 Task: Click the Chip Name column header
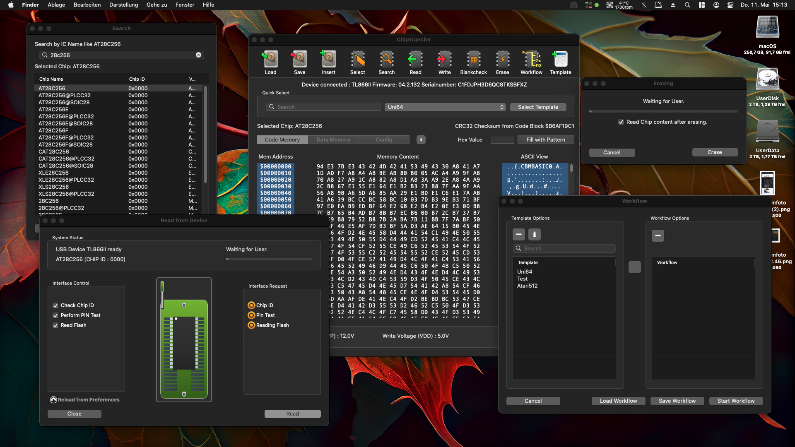79,79
